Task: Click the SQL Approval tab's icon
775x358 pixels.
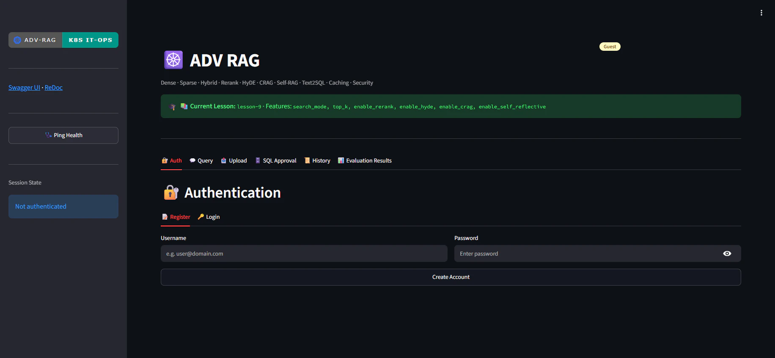Action: 258,160
